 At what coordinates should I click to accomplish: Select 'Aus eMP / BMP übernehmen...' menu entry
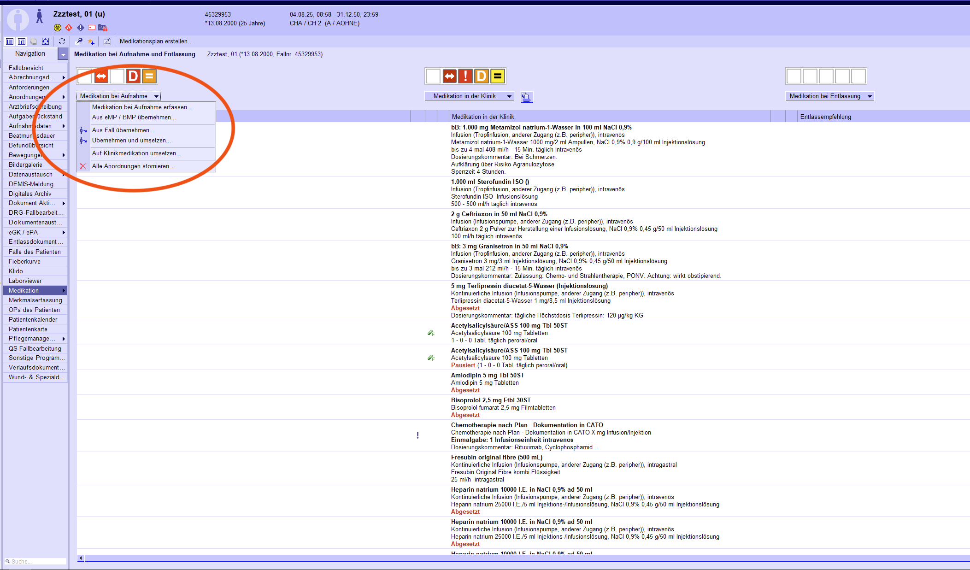tap(134, 117)
